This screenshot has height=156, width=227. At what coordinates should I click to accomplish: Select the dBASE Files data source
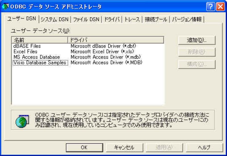27,46
